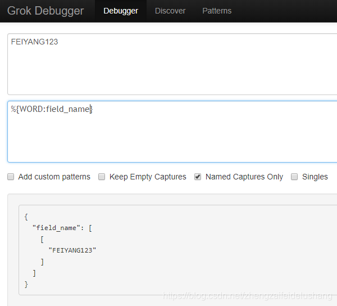
Task: Click the opening curly brace of the output
Action: pos(26,216)
